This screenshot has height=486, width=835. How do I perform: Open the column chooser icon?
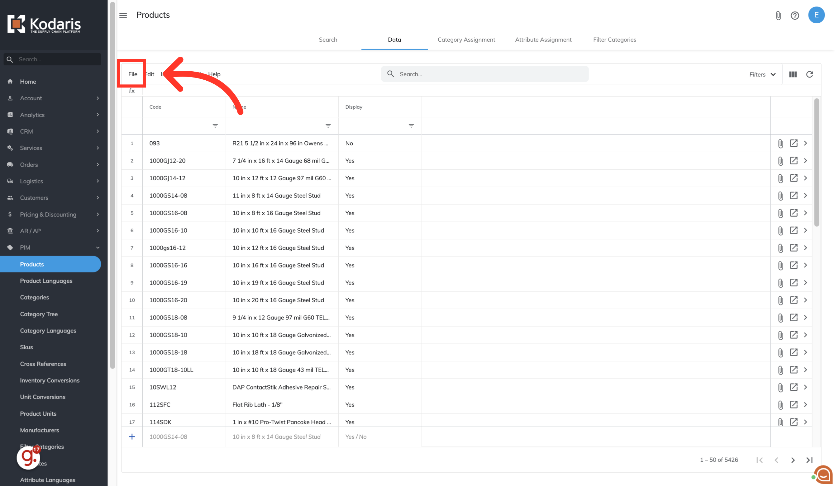793,74
